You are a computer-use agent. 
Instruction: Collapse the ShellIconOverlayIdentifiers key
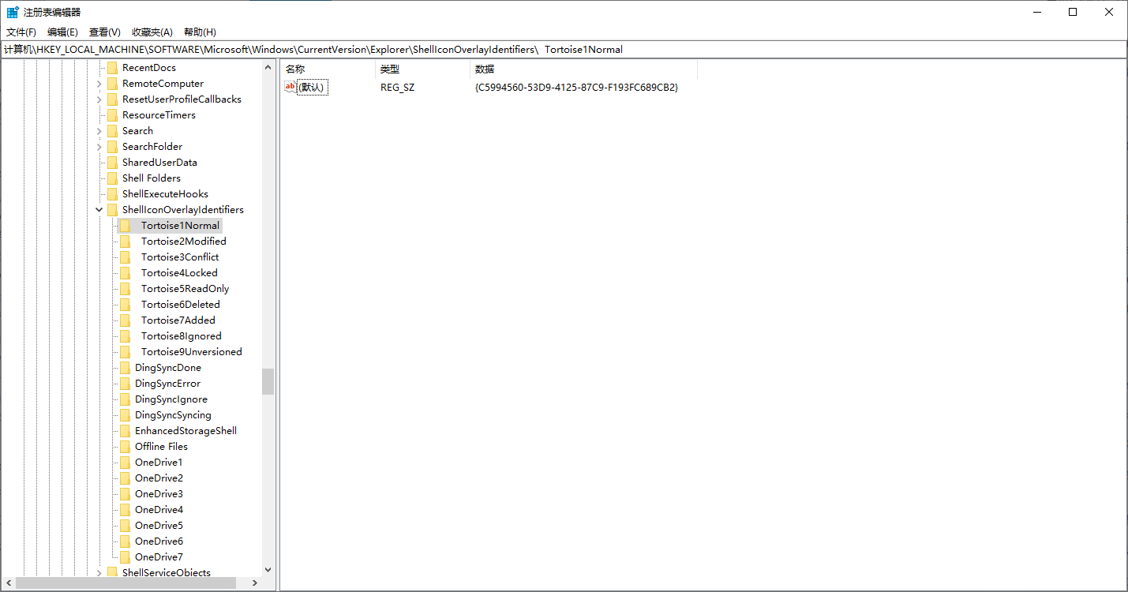pyautogui.click(x=99, y=210)
